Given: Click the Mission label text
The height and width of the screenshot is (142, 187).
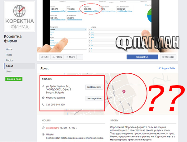Looking at the screenshot, I should [50, 135].
